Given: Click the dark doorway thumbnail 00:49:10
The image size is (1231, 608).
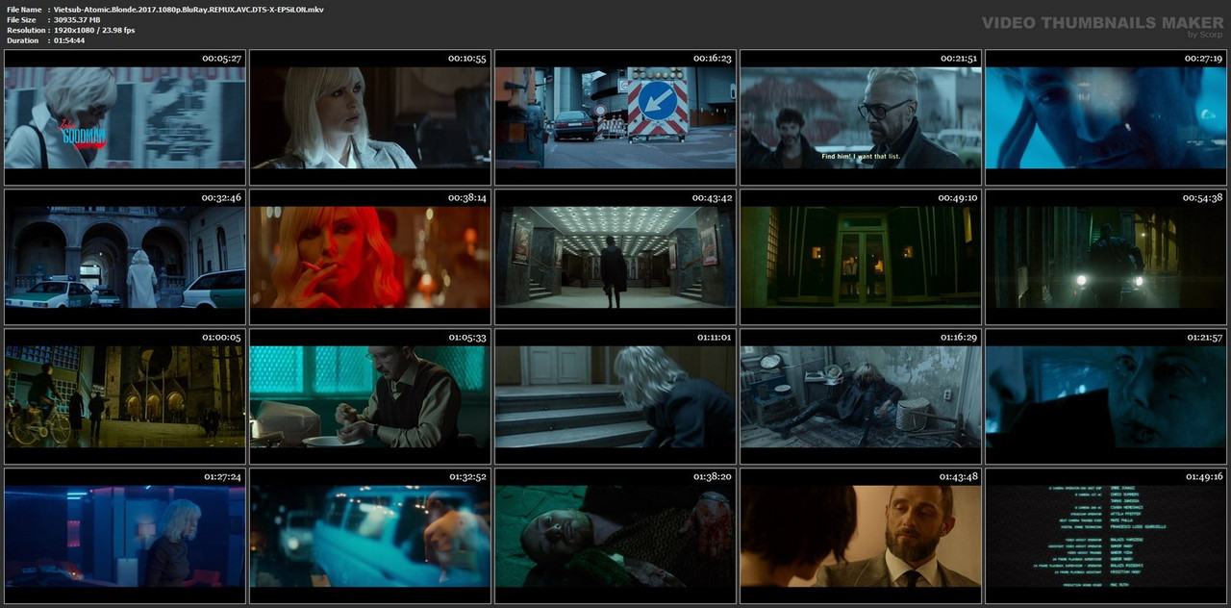Looking at the screenshot, I should pyautogui.click(x=861, y=257).
